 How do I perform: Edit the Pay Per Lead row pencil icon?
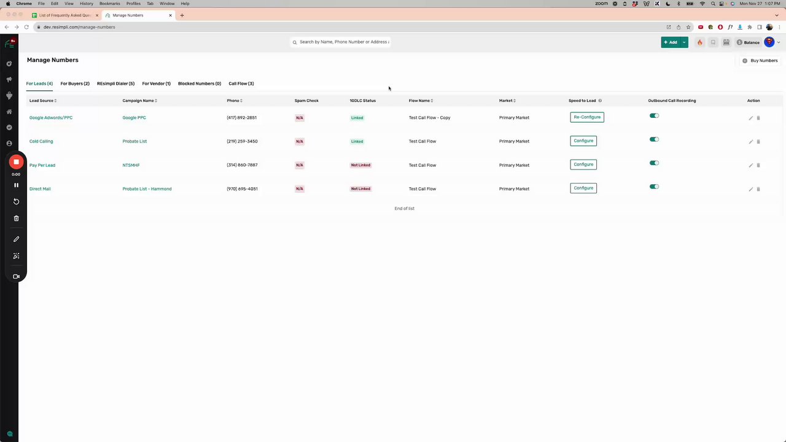[x=750, y=165]
